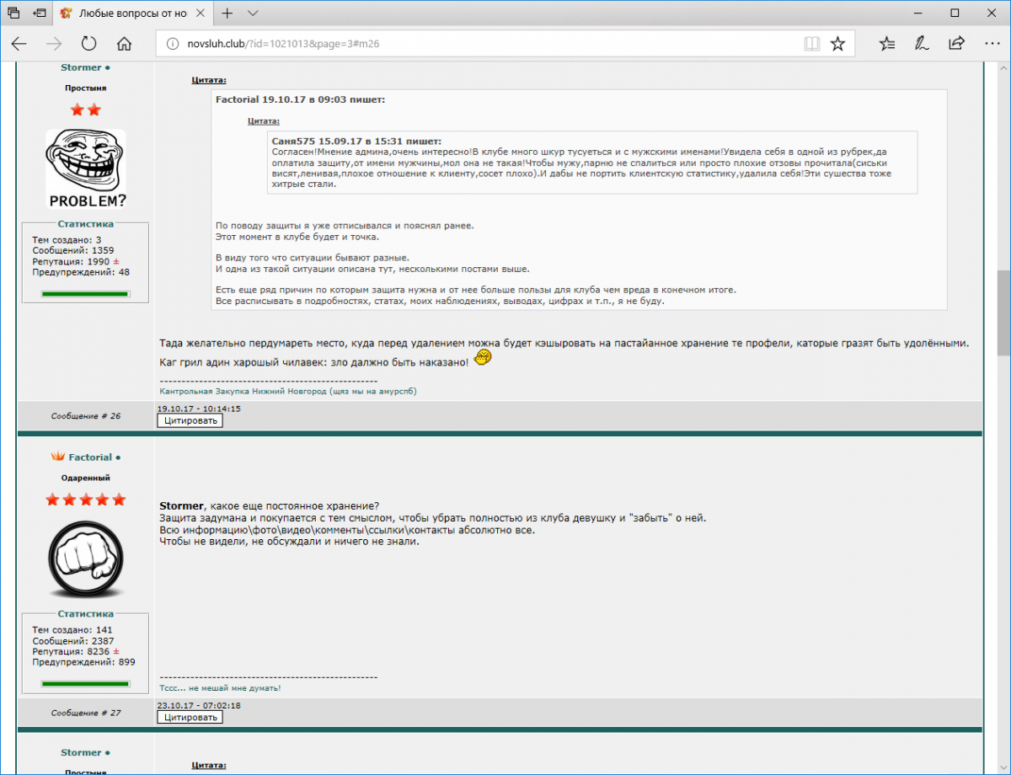Toggle Reading view book icon

click(x=811, y=44)
